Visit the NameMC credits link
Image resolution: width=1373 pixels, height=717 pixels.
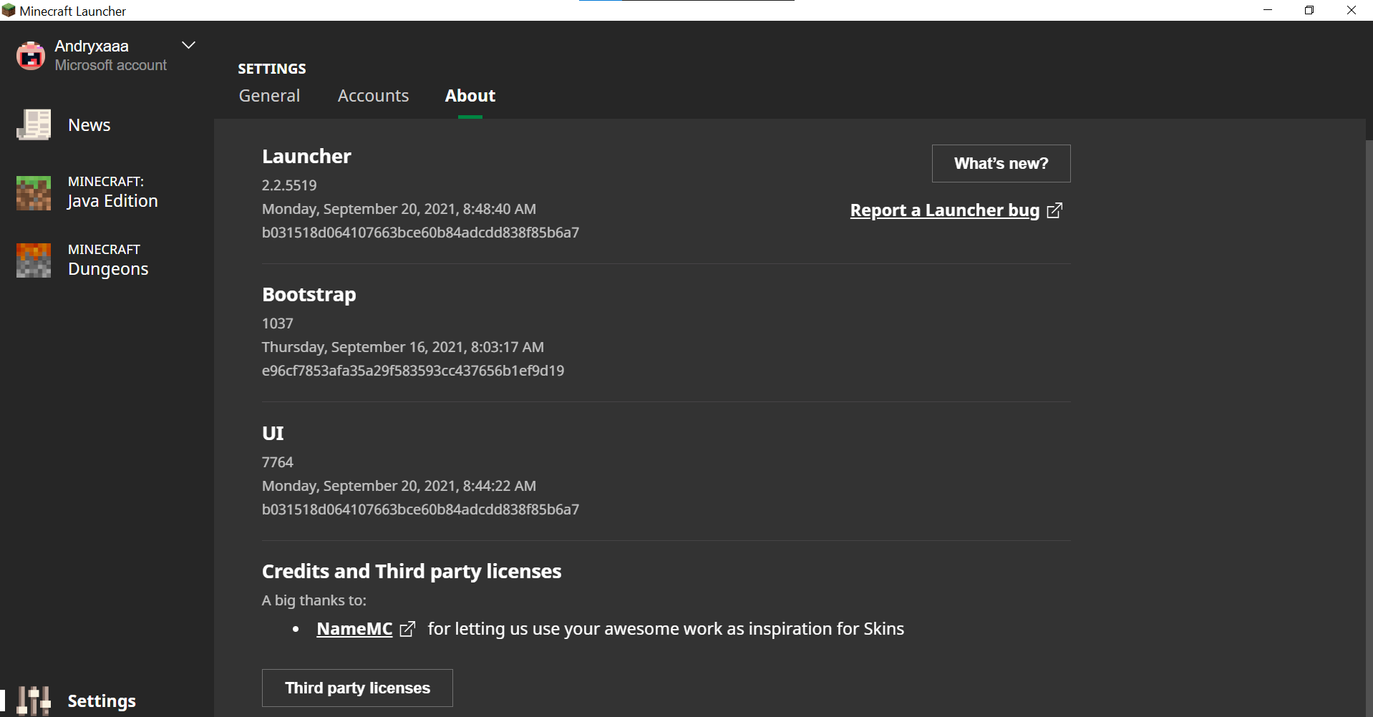tap(354, 629)
